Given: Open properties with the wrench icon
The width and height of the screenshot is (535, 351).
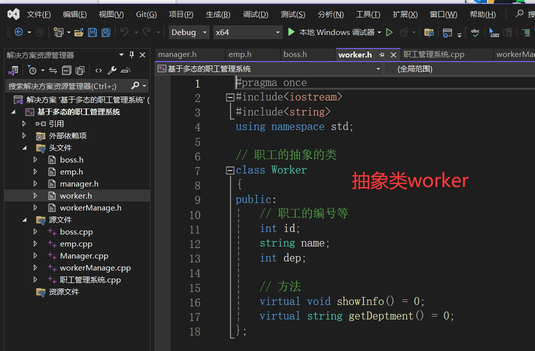Looking at the screenshot, I should click(x=112, y=70).
